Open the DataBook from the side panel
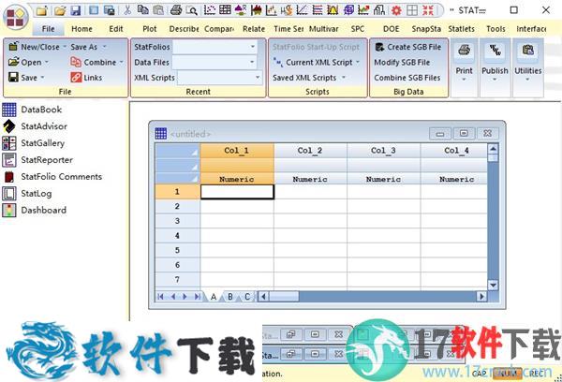562x382 pixels. [32, 110]
